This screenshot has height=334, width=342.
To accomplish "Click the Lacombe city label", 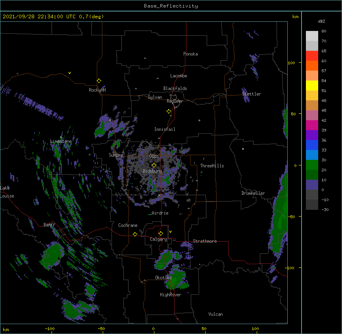I will (x=179, y=76).
